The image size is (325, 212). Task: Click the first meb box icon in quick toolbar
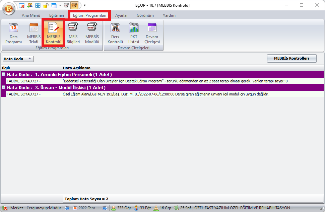[66, 5]
